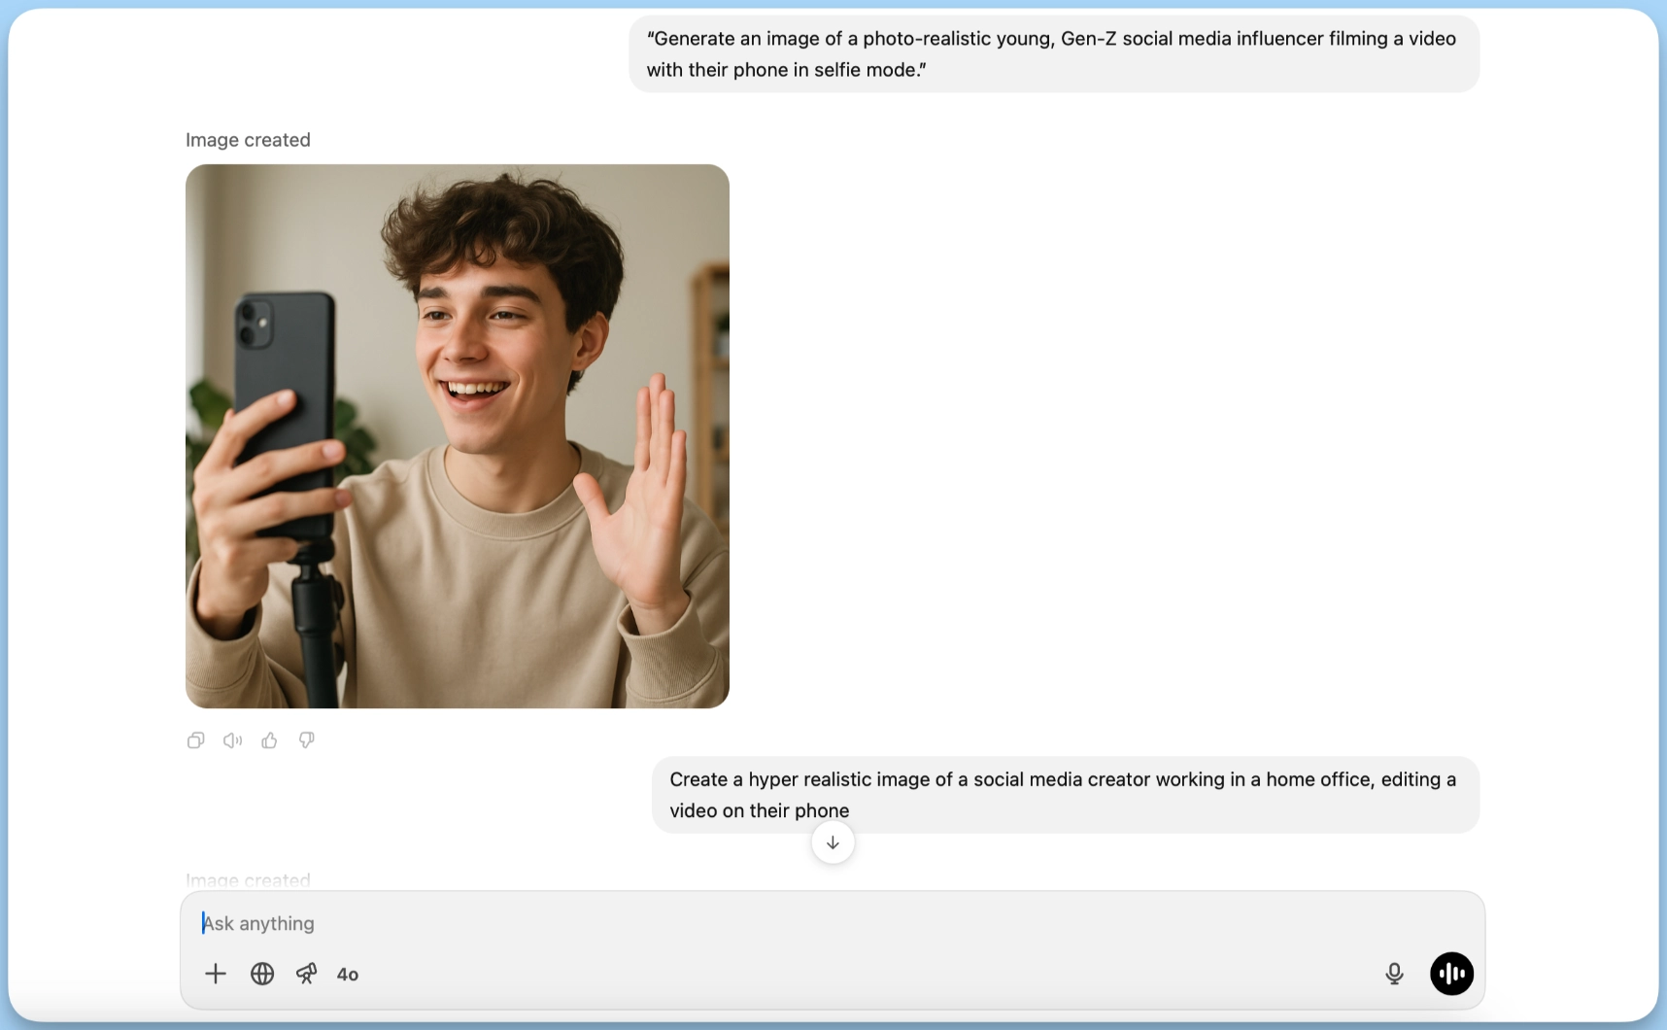Open the 4o model selector

pyautogui.click(x=348, y=975)
